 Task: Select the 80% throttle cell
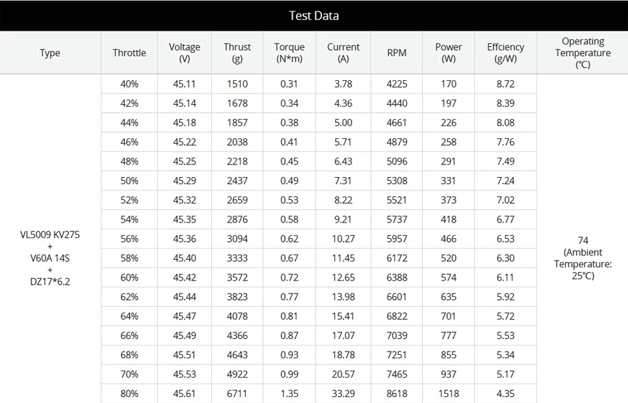pyautogui.click(x=130, y=394)
